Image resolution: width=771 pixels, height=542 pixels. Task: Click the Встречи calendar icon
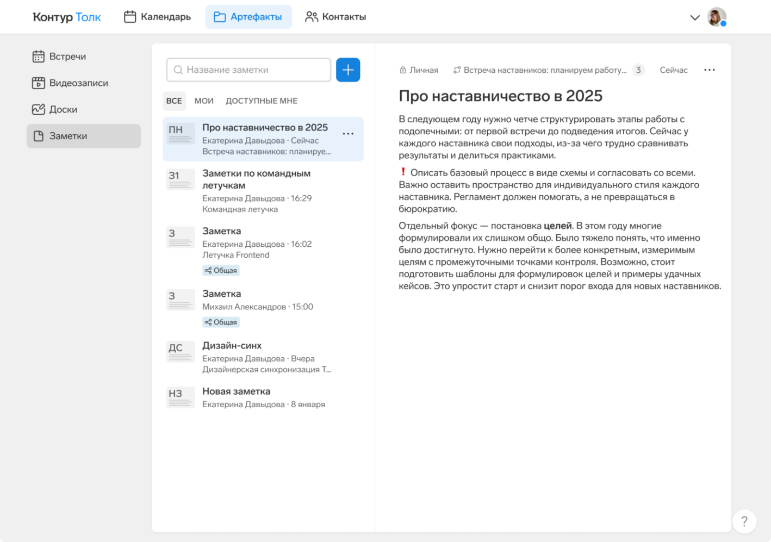coord(38,57)
